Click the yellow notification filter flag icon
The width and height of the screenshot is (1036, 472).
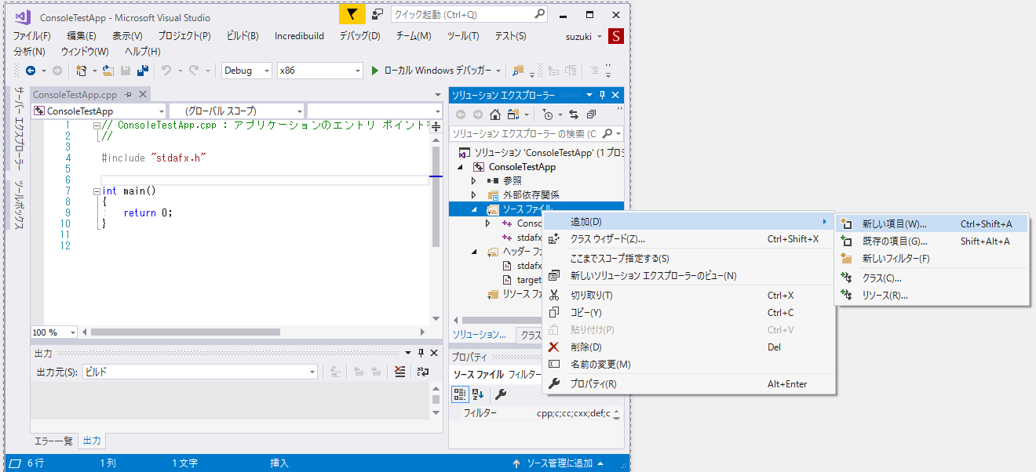click(351, 14)
